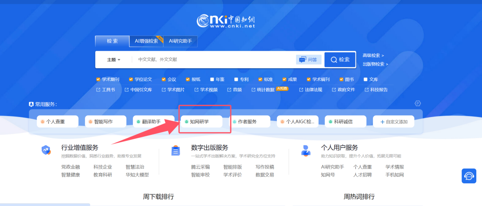Uncheck the 成果 checkbox

284,80
